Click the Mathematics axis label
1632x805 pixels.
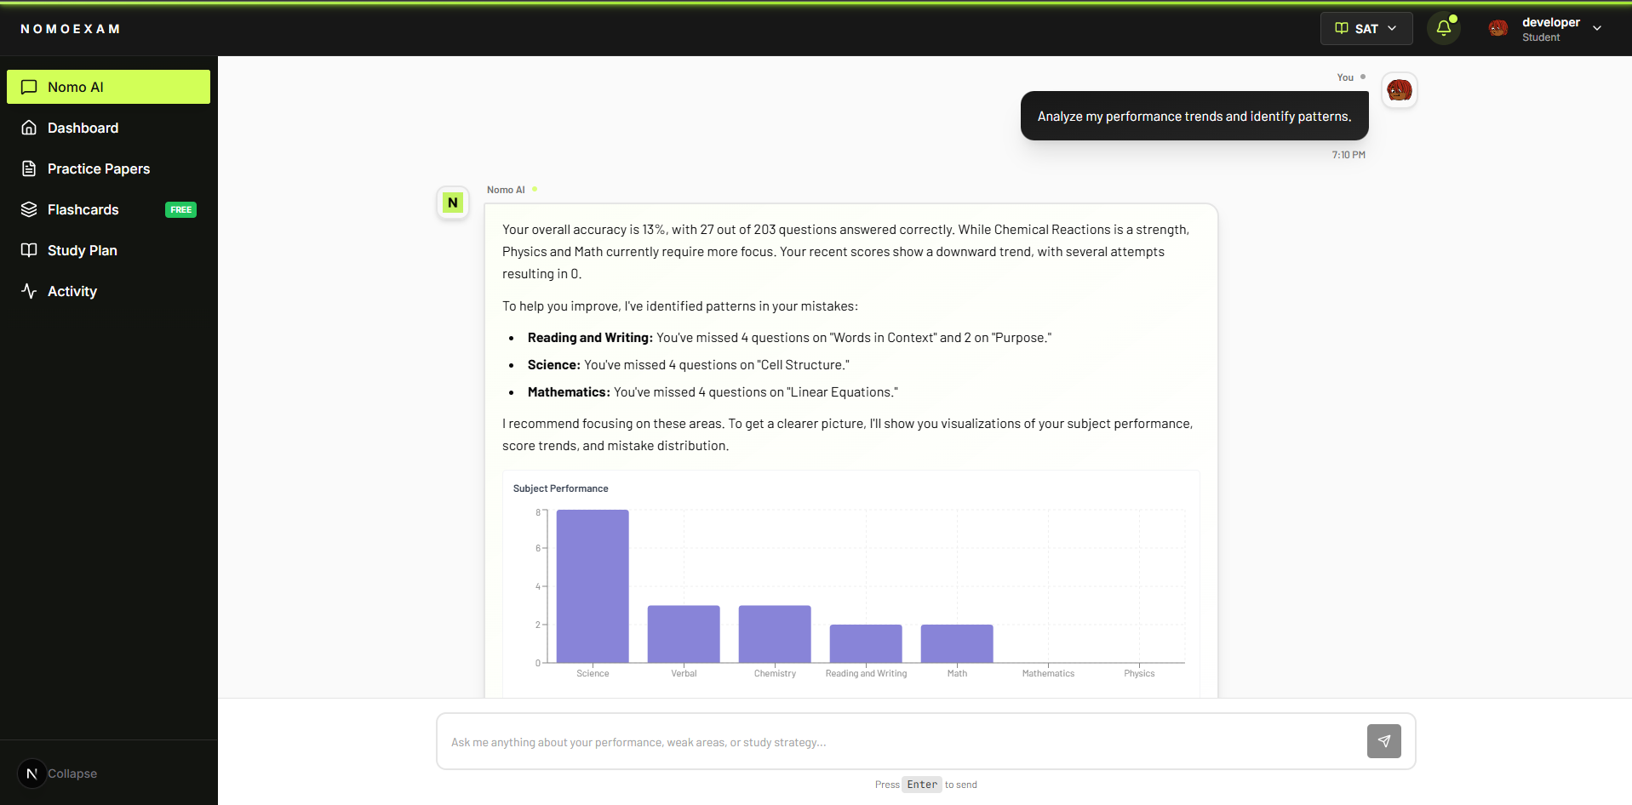1048,673
